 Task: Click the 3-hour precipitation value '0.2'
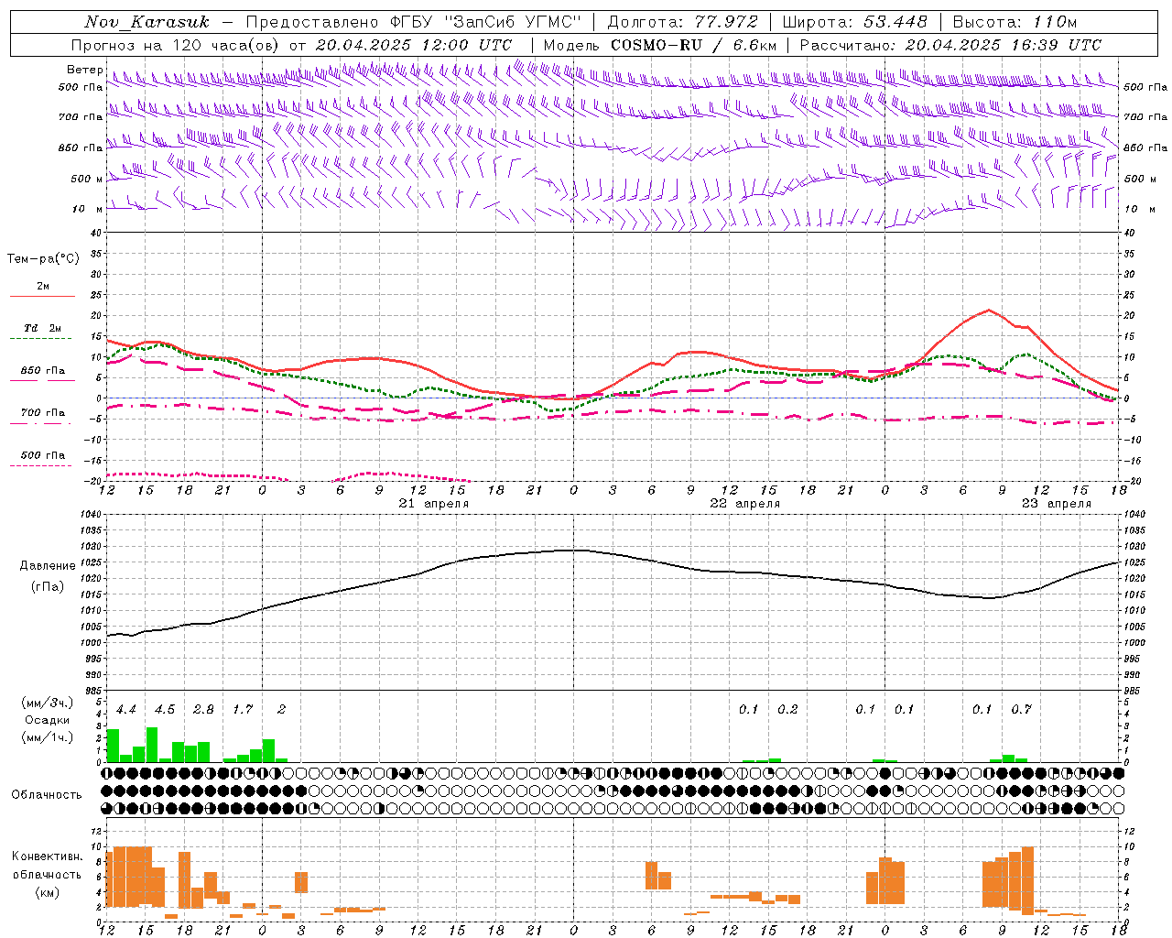pyautogui.click(x=787, y=710)
